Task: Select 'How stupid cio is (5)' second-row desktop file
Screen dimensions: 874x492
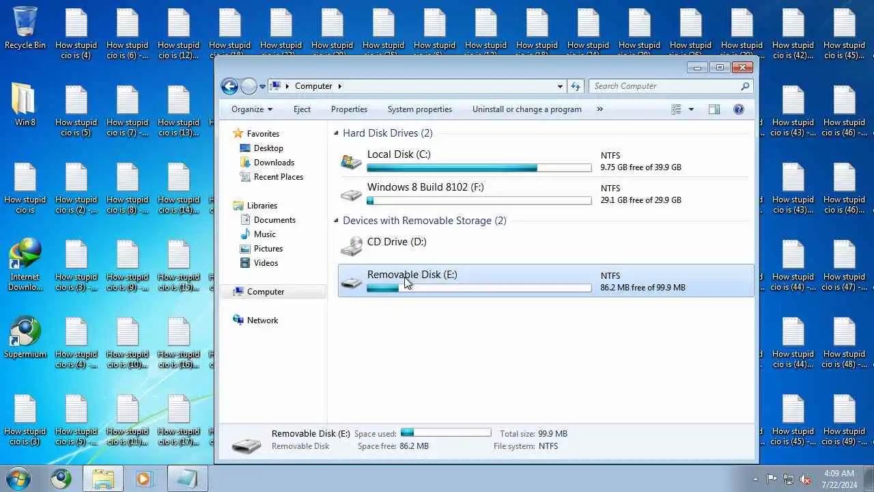Action: [x=76, y=111]
